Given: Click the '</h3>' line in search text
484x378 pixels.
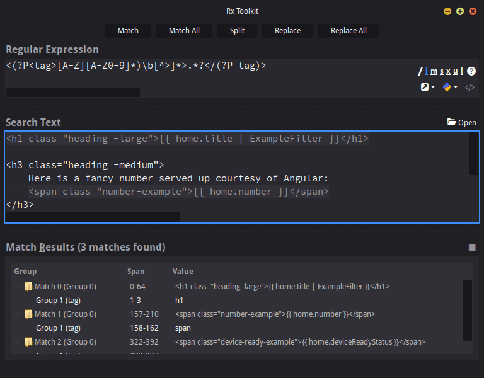Looking at the screenshot, I should tap(20, 205).
